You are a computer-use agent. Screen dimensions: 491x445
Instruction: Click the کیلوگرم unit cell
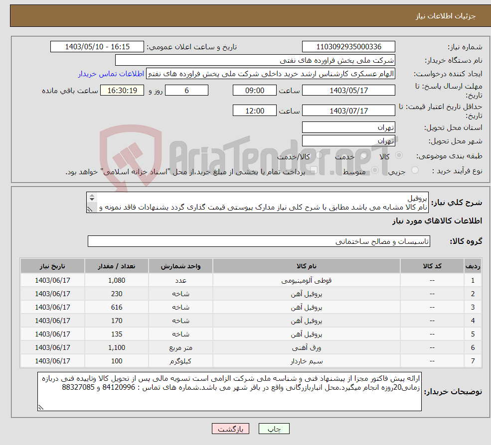tap(180, 361)
